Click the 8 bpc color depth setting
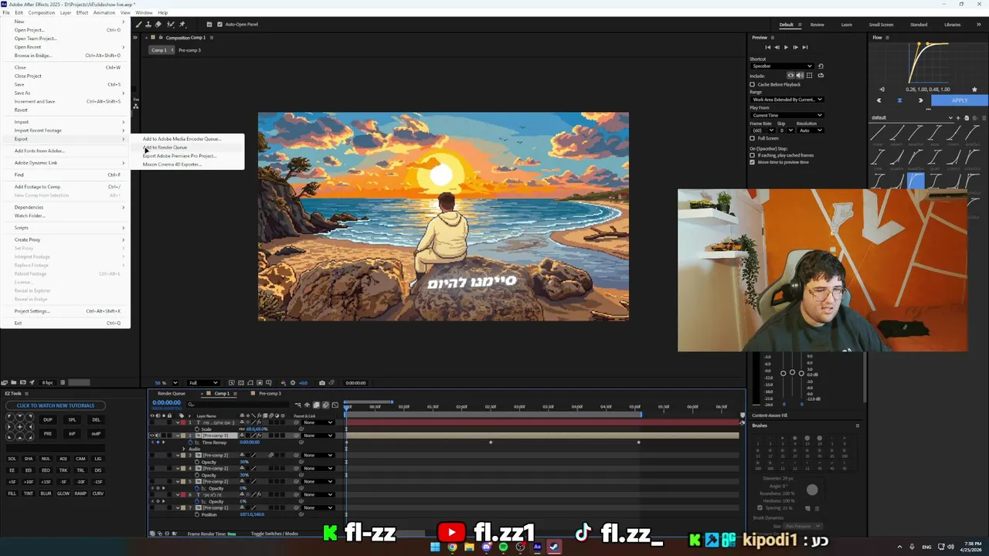Viewport: 989px width, 556px height. (47, 382)
